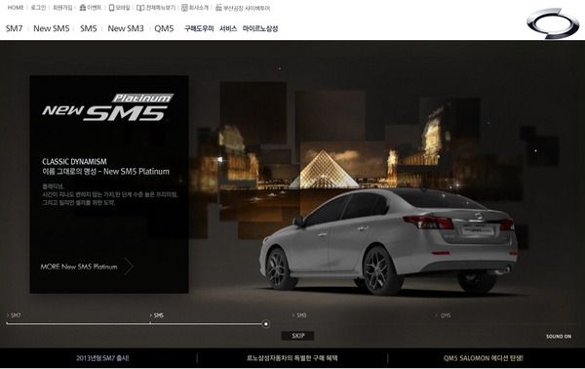The image size is (585, 369).
Task: Click the CLASSIC DYNAMISM heading text
Action: point(74,162)
